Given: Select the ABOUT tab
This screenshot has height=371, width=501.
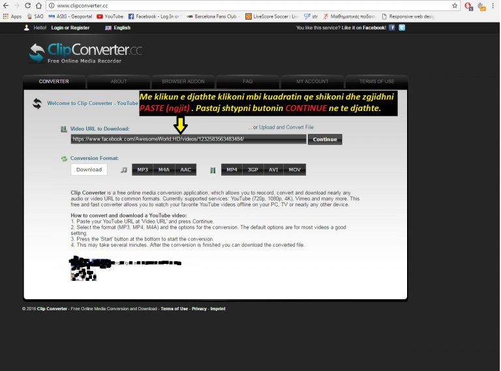Looking at the screenshot, I should (x=119, y=82).
